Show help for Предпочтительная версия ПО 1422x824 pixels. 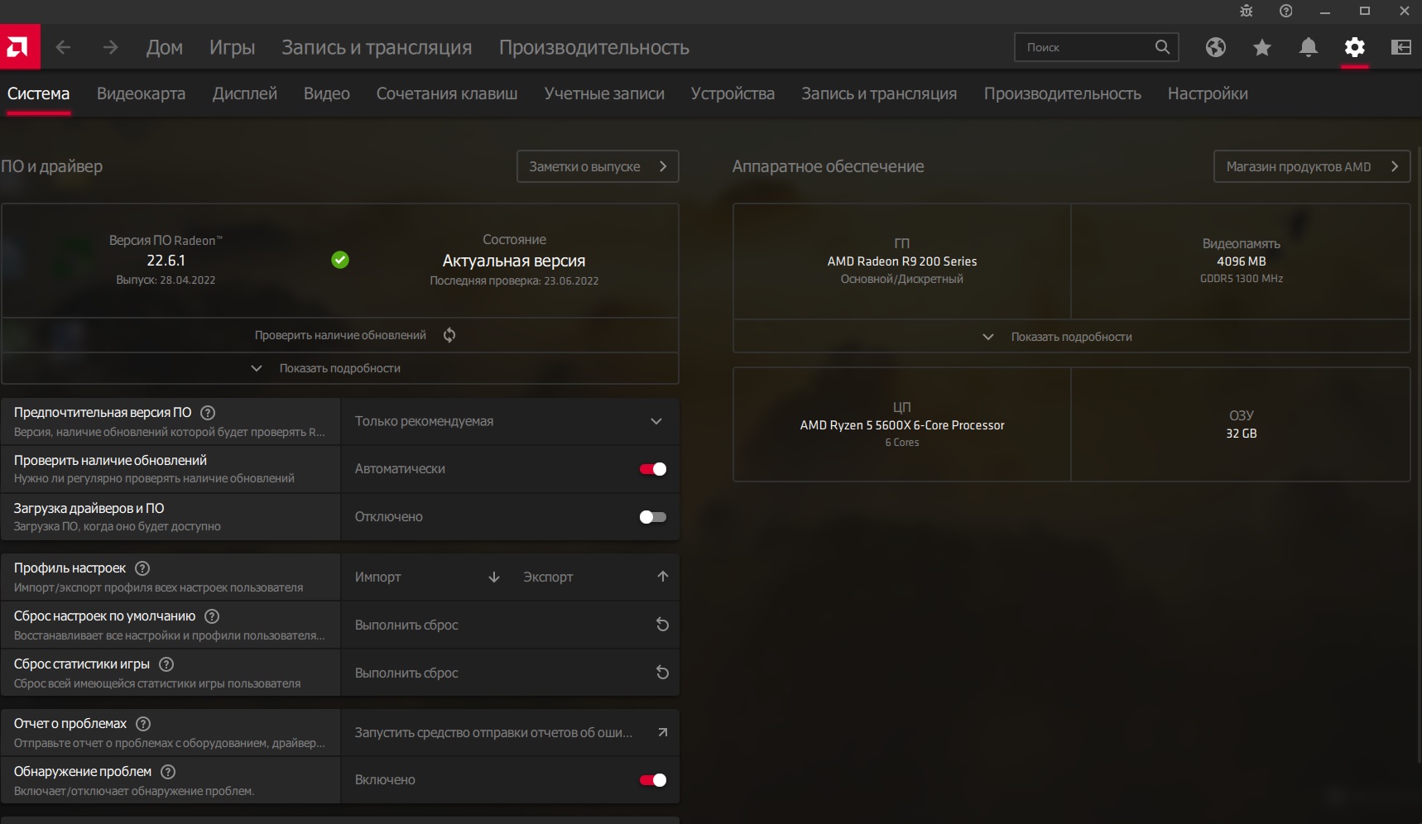click(208, 413)
